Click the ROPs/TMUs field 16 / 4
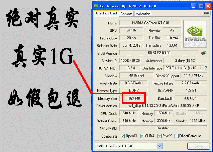This screenshot has height=152, width=213. 130,68
